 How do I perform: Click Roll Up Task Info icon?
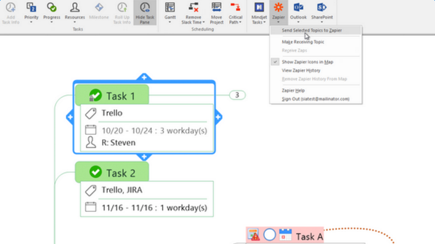[x=122, y=7]
